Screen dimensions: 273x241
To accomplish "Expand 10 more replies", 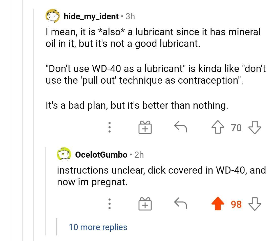I will pyautogui.click(x=98, y=227).
